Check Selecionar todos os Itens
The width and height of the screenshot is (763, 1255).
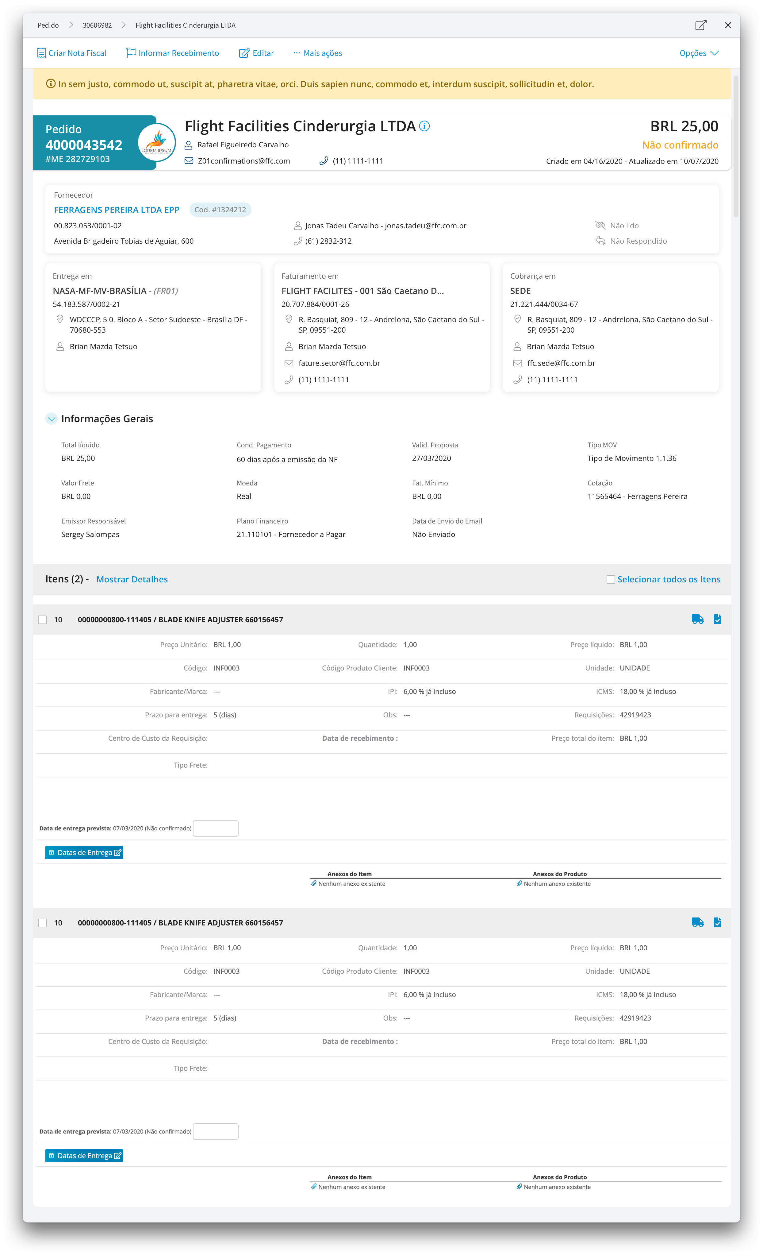610,579
